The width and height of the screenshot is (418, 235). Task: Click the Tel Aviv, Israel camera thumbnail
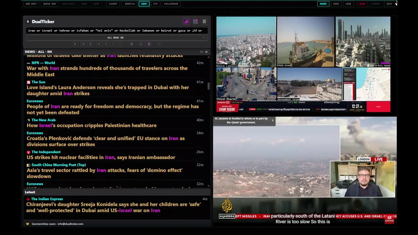click(x=363, y=42)
